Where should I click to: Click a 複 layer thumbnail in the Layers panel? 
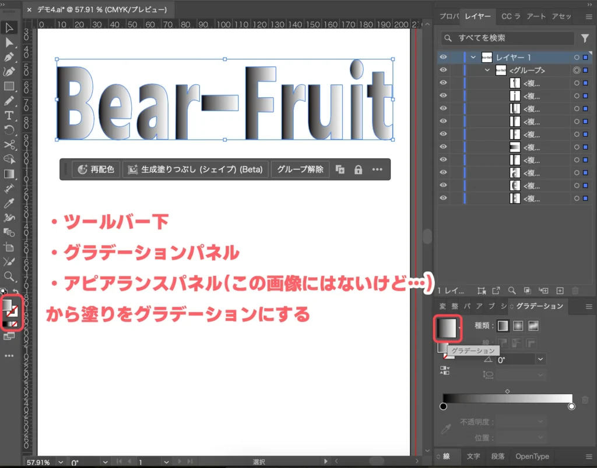(515, 83)
